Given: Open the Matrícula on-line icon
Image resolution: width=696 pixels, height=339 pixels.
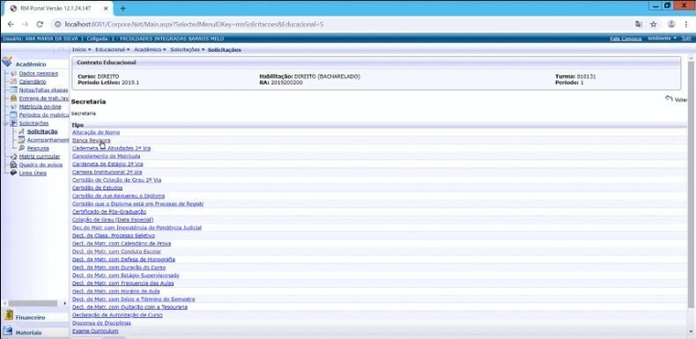Looking at the screenshot, I should 14,107.
